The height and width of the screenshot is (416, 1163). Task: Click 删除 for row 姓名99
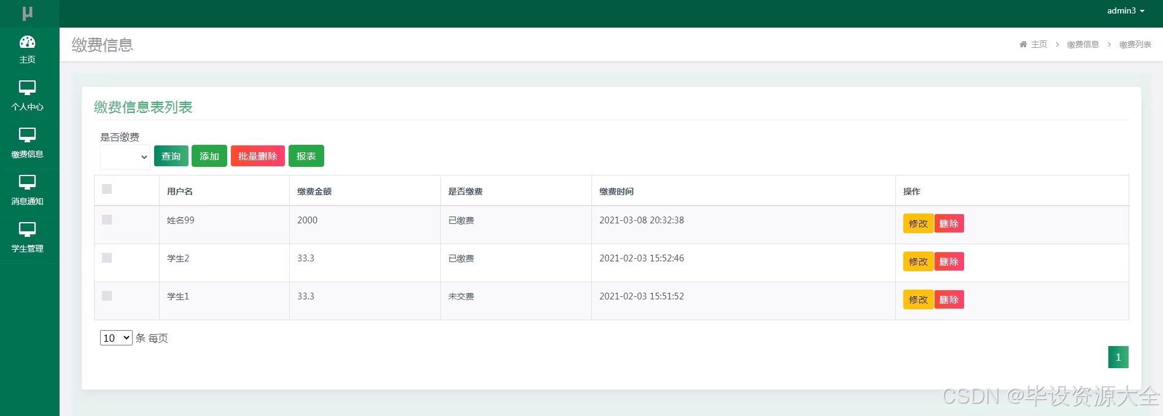coord(949,223)
